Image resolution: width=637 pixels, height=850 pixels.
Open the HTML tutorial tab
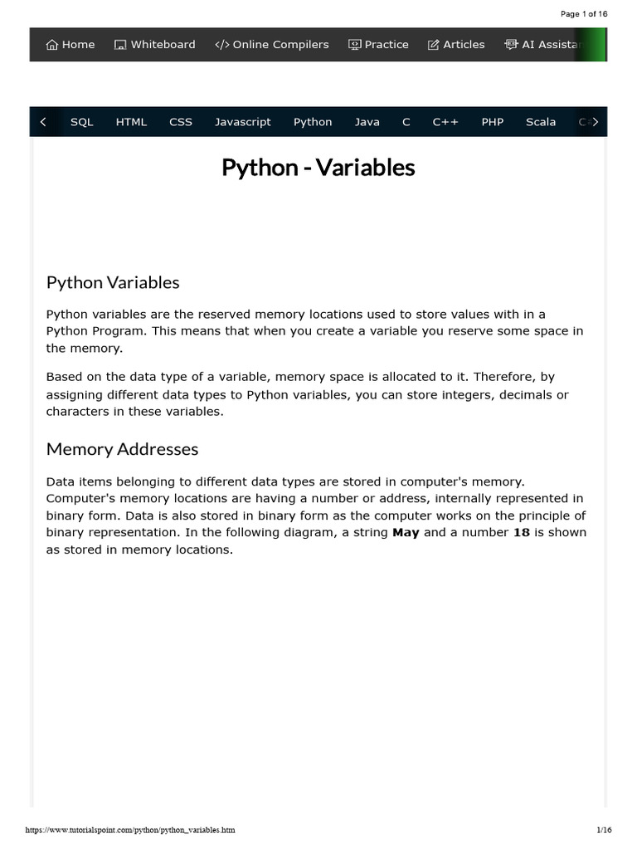[x=131, y=122]
